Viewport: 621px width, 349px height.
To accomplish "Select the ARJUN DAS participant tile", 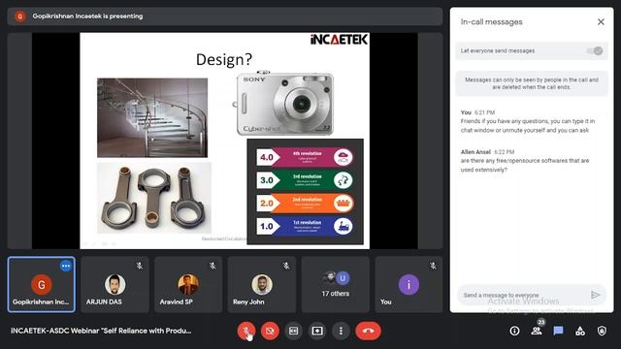I will [114, 284].
